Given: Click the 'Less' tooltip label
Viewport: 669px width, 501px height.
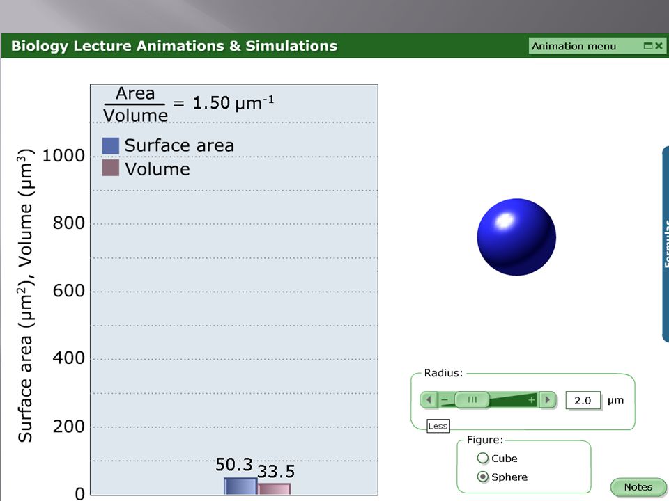Looking at the screenshot, I should [438, 426].
